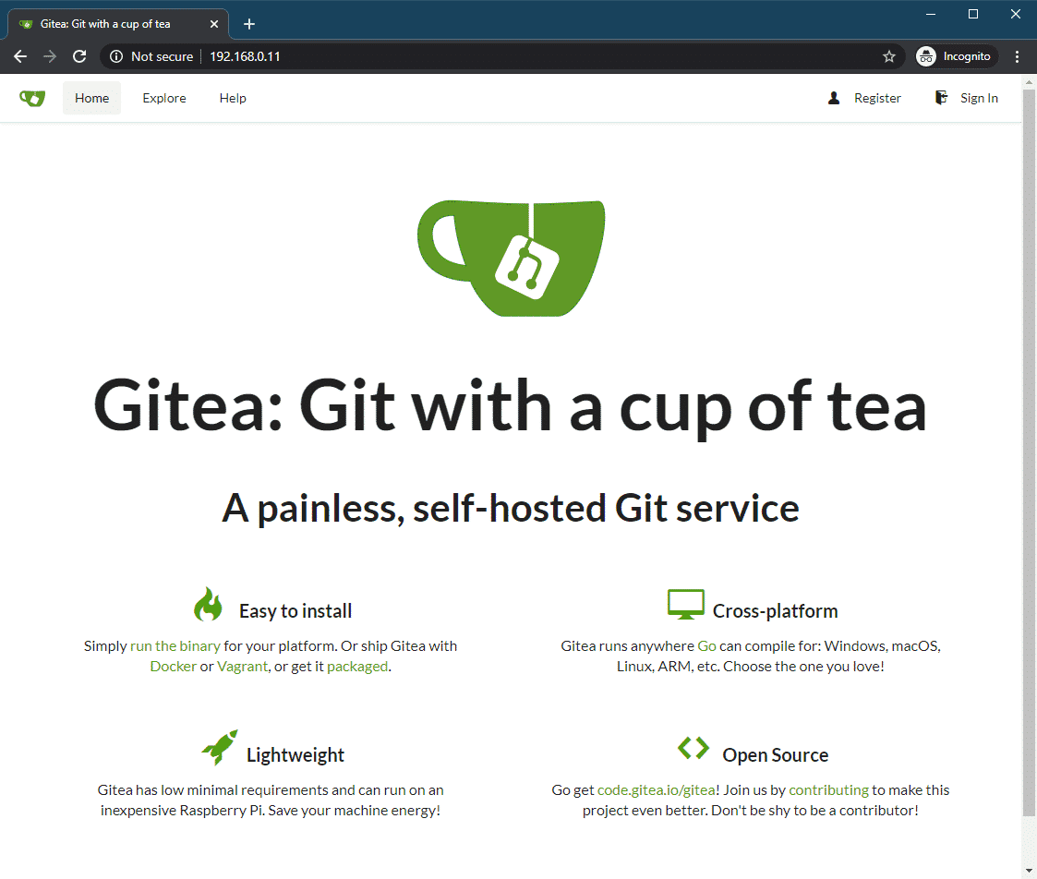Click the rocket icon beside Lightweight

[220, 747]
